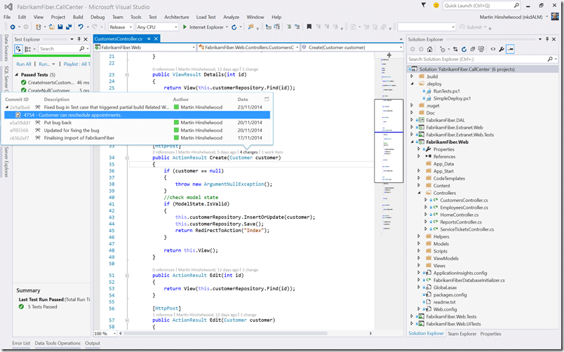Click the Group By icon in Test Explorer
564x352 pixels.
[27, 49]
